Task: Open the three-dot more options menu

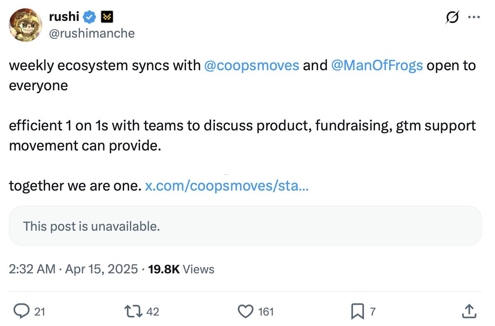Action: coord(474,18)
